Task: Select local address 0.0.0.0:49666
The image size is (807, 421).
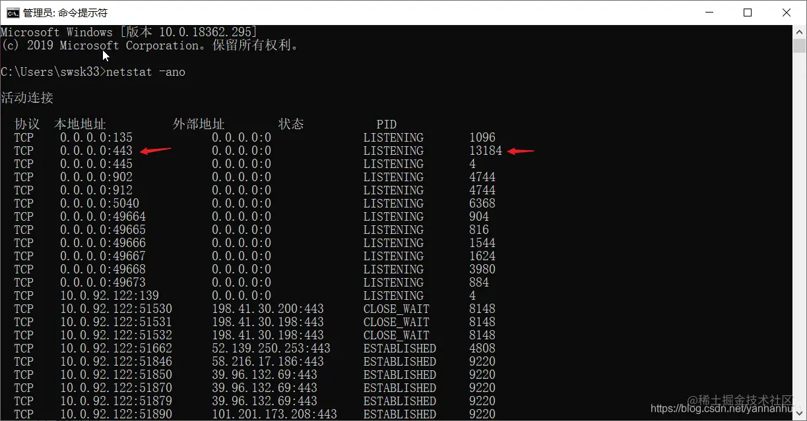Action: [x=103, y=243]
